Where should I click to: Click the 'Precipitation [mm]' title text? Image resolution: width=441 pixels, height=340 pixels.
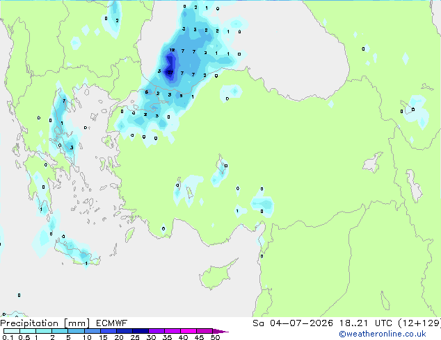45,323
